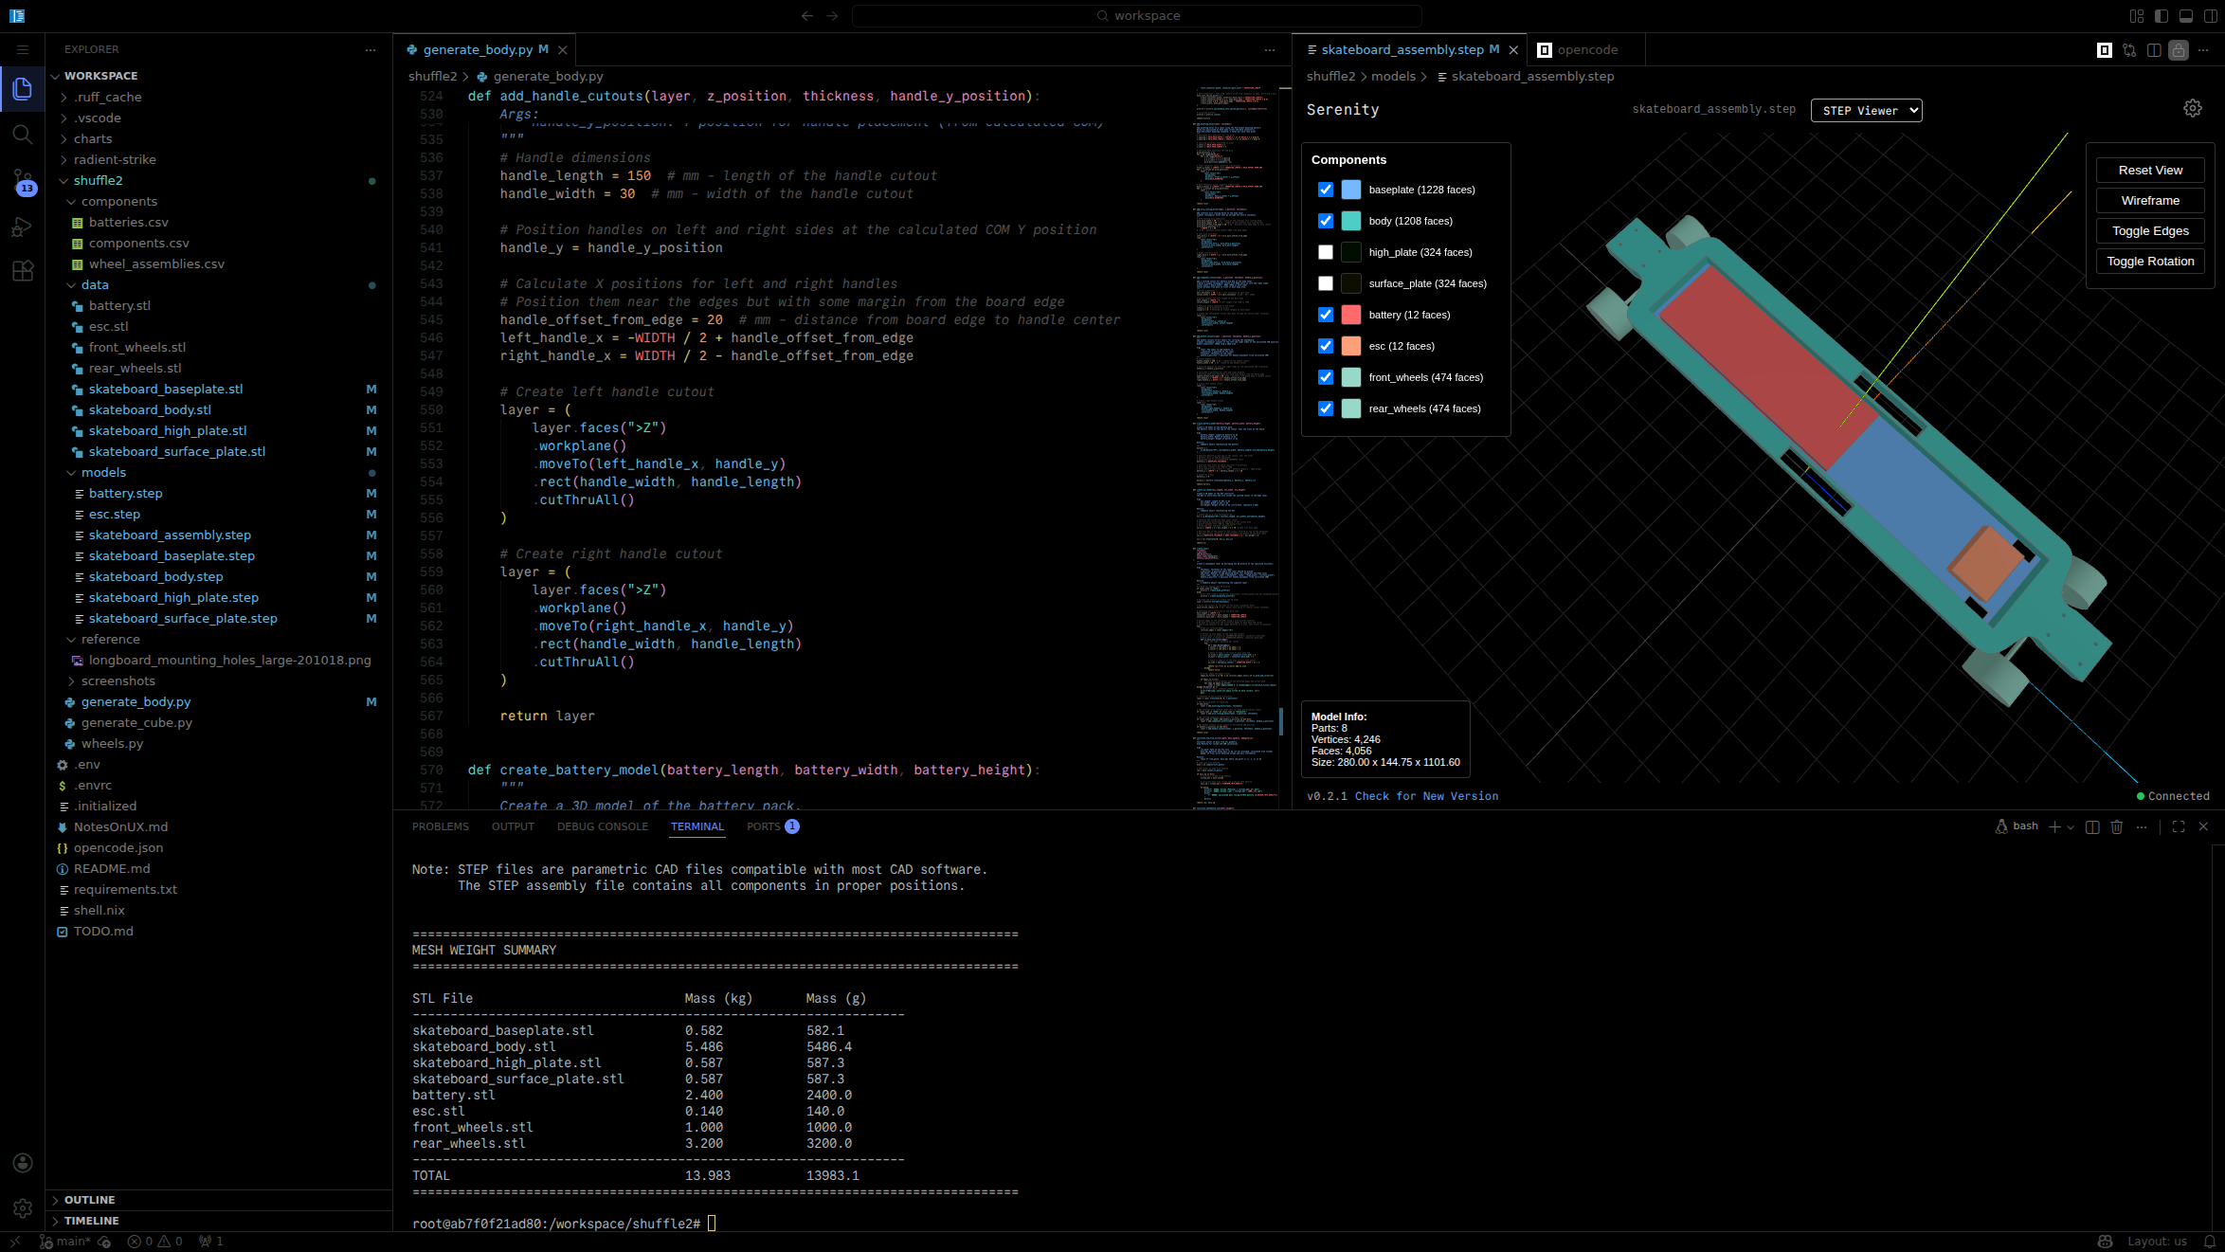
Task: Kill the bash terminal with the trash icon
Action: (x=2117, y=826)
